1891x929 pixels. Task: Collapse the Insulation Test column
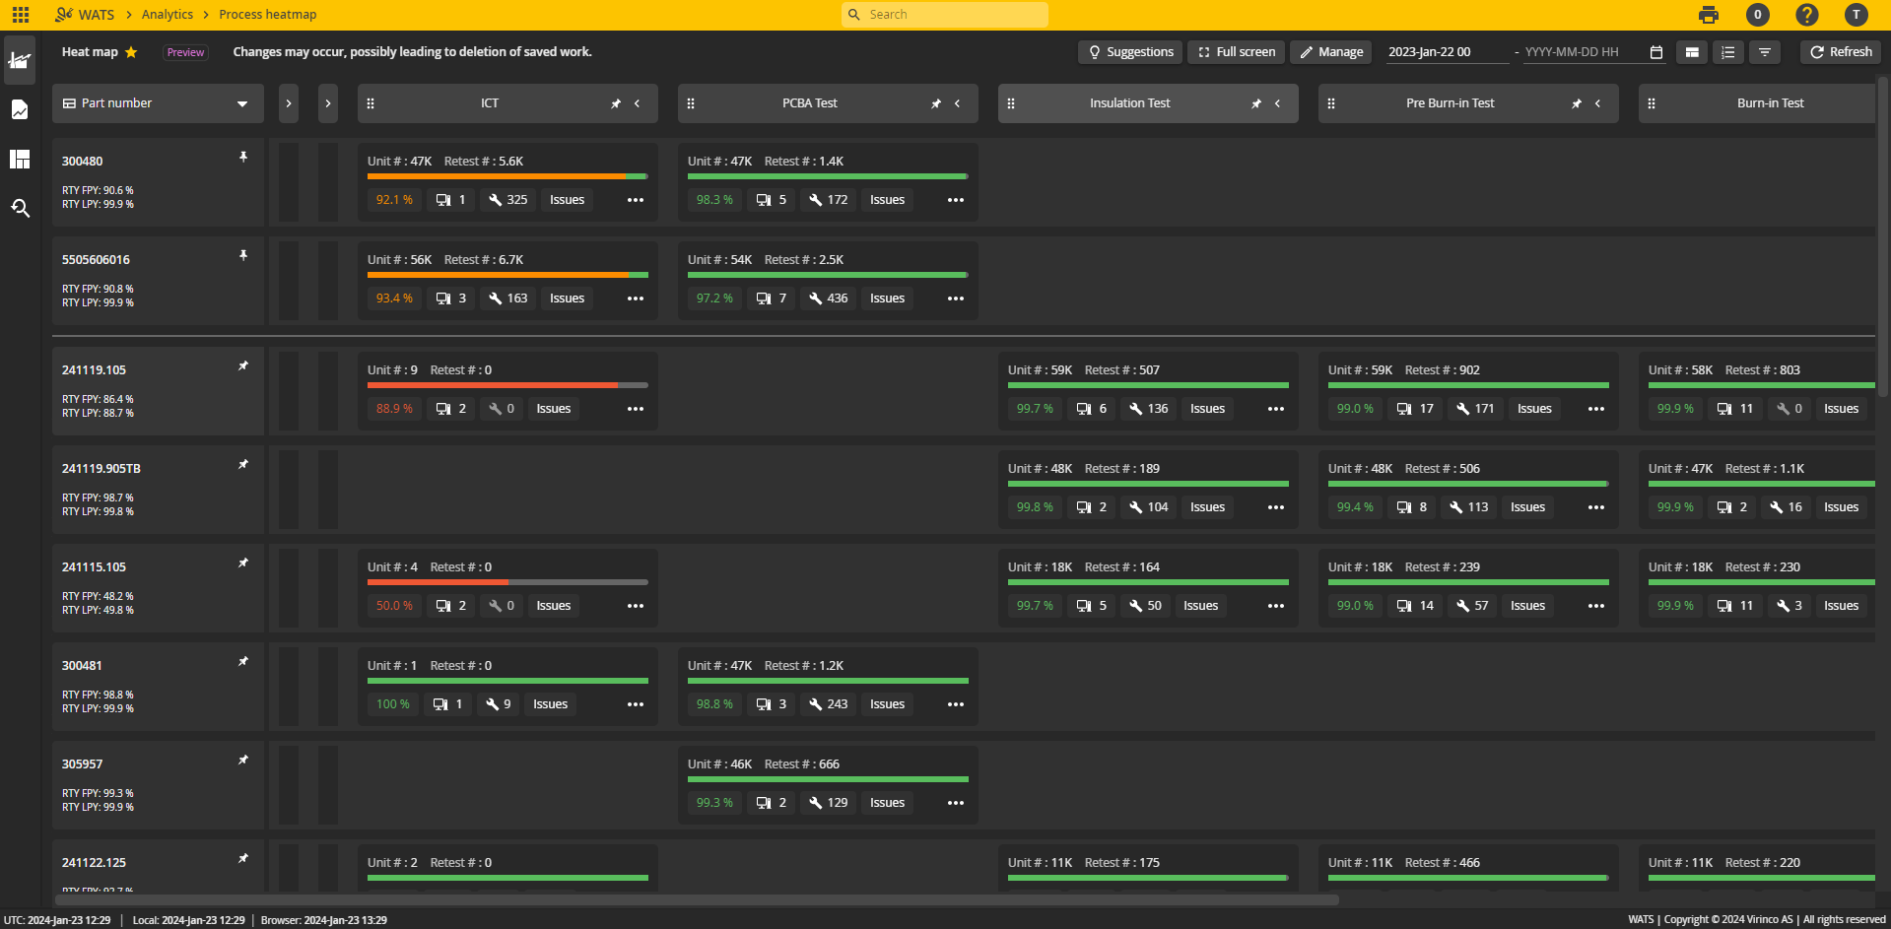click(x=1277, y=102)
